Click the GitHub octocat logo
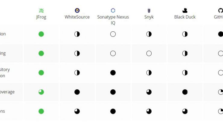223x125 pixels. [221, 10]
